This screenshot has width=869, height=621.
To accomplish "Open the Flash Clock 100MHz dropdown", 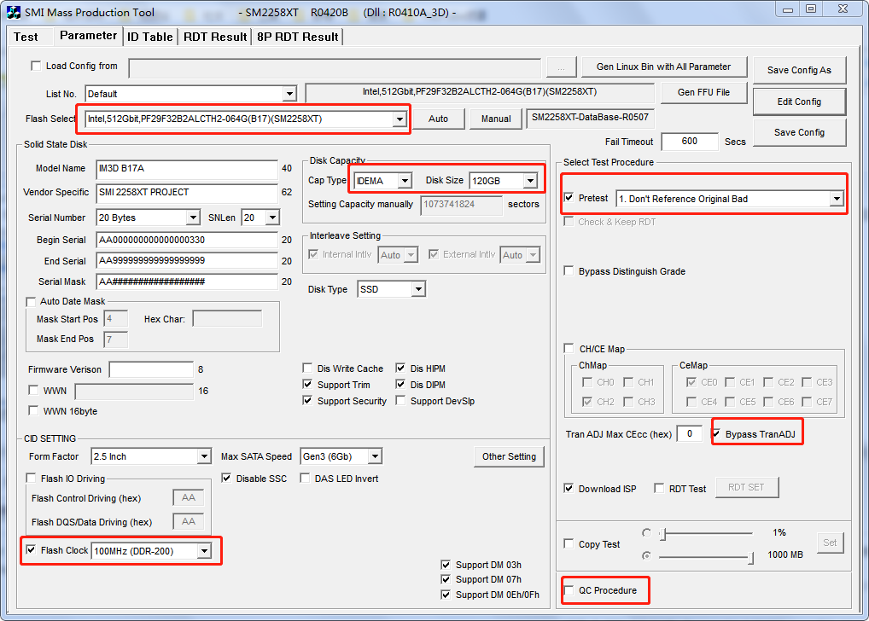I will click(205, 551).
